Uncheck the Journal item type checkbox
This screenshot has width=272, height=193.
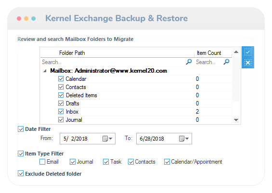73,162
